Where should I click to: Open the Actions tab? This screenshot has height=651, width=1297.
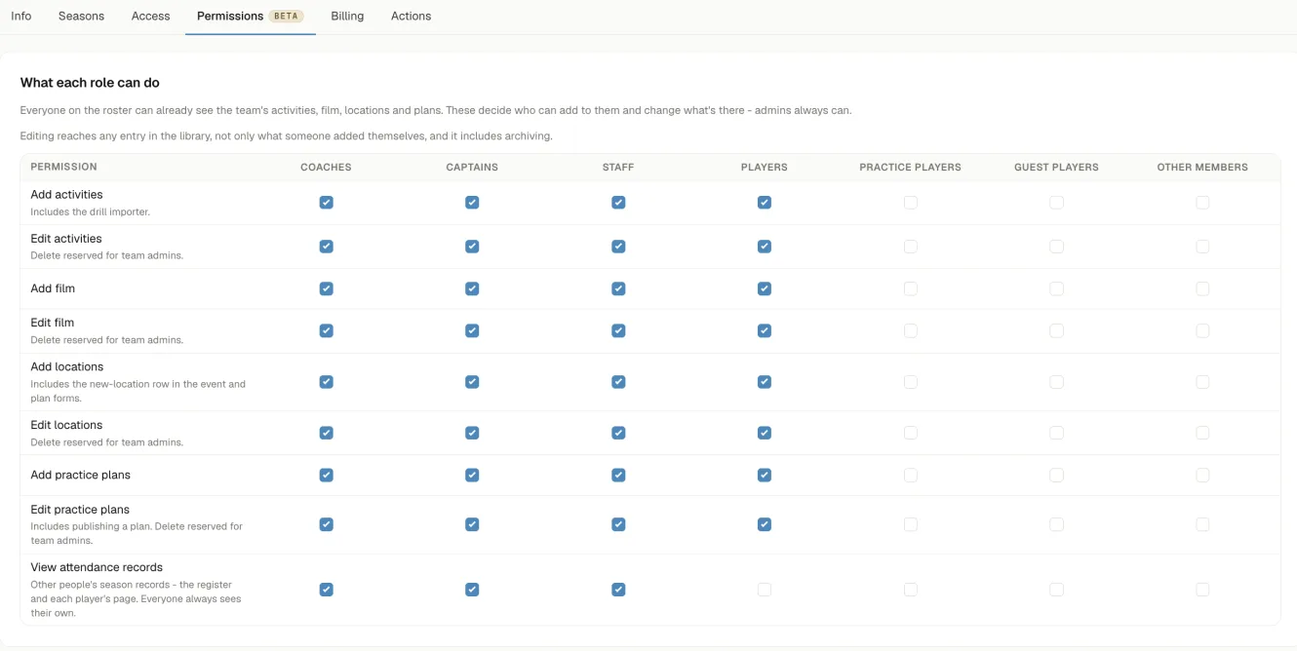pyautogui.click(x=411, y=16)
